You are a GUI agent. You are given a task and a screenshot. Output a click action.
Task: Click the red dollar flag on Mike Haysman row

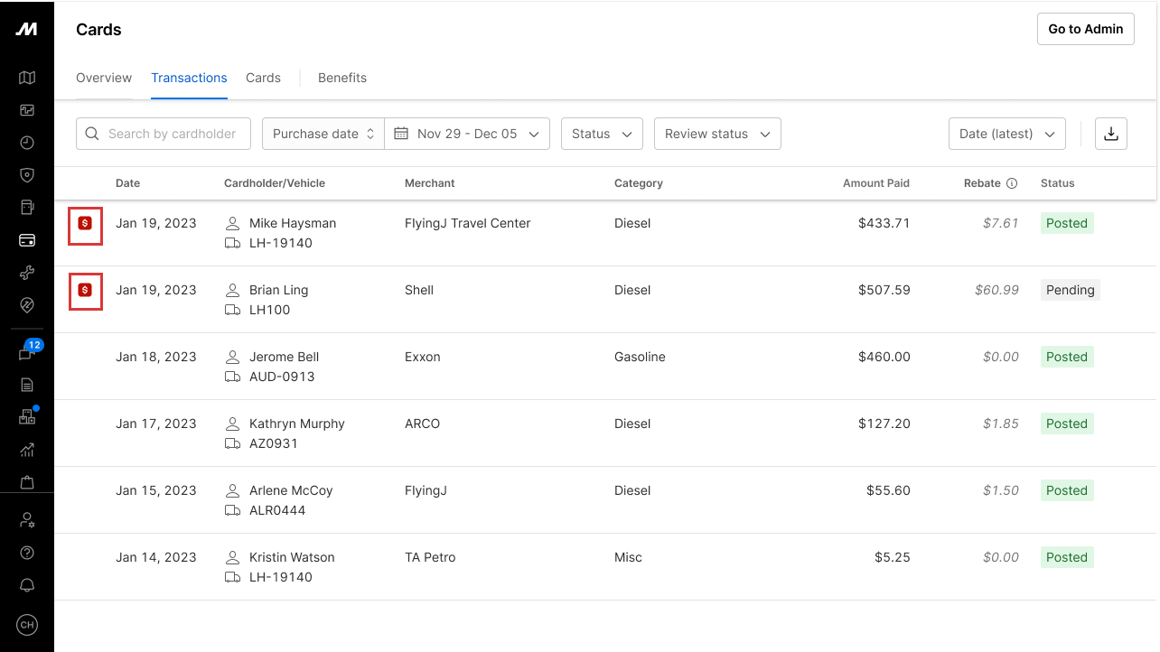85,224
